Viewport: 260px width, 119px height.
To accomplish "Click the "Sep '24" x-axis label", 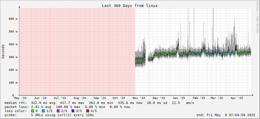I will (100, 98).
